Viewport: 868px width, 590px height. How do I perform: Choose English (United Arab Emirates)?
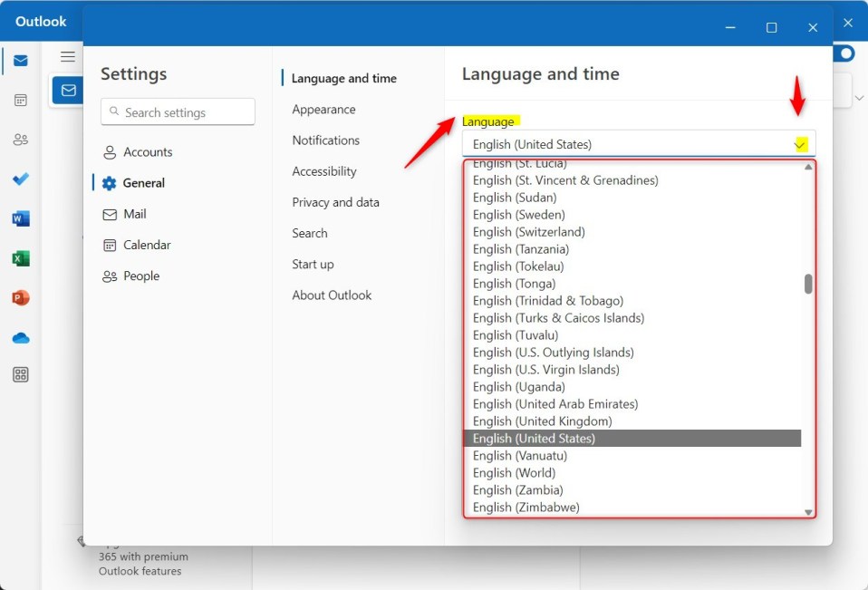tap(632, 403)
